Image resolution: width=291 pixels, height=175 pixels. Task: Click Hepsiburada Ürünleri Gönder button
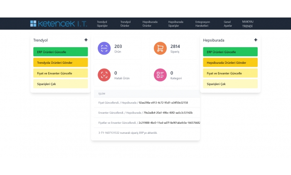pyautogui.click(x=230, y=62)
